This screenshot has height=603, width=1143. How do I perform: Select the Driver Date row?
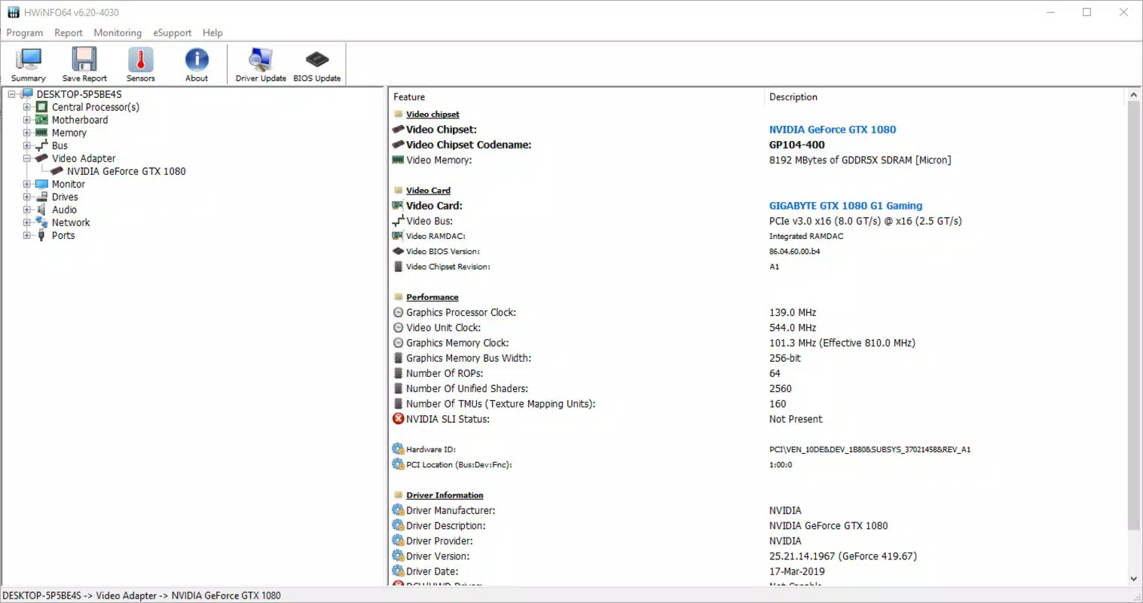757,571
